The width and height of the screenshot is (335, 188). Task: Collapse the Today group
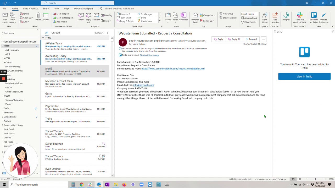[43, 38]
